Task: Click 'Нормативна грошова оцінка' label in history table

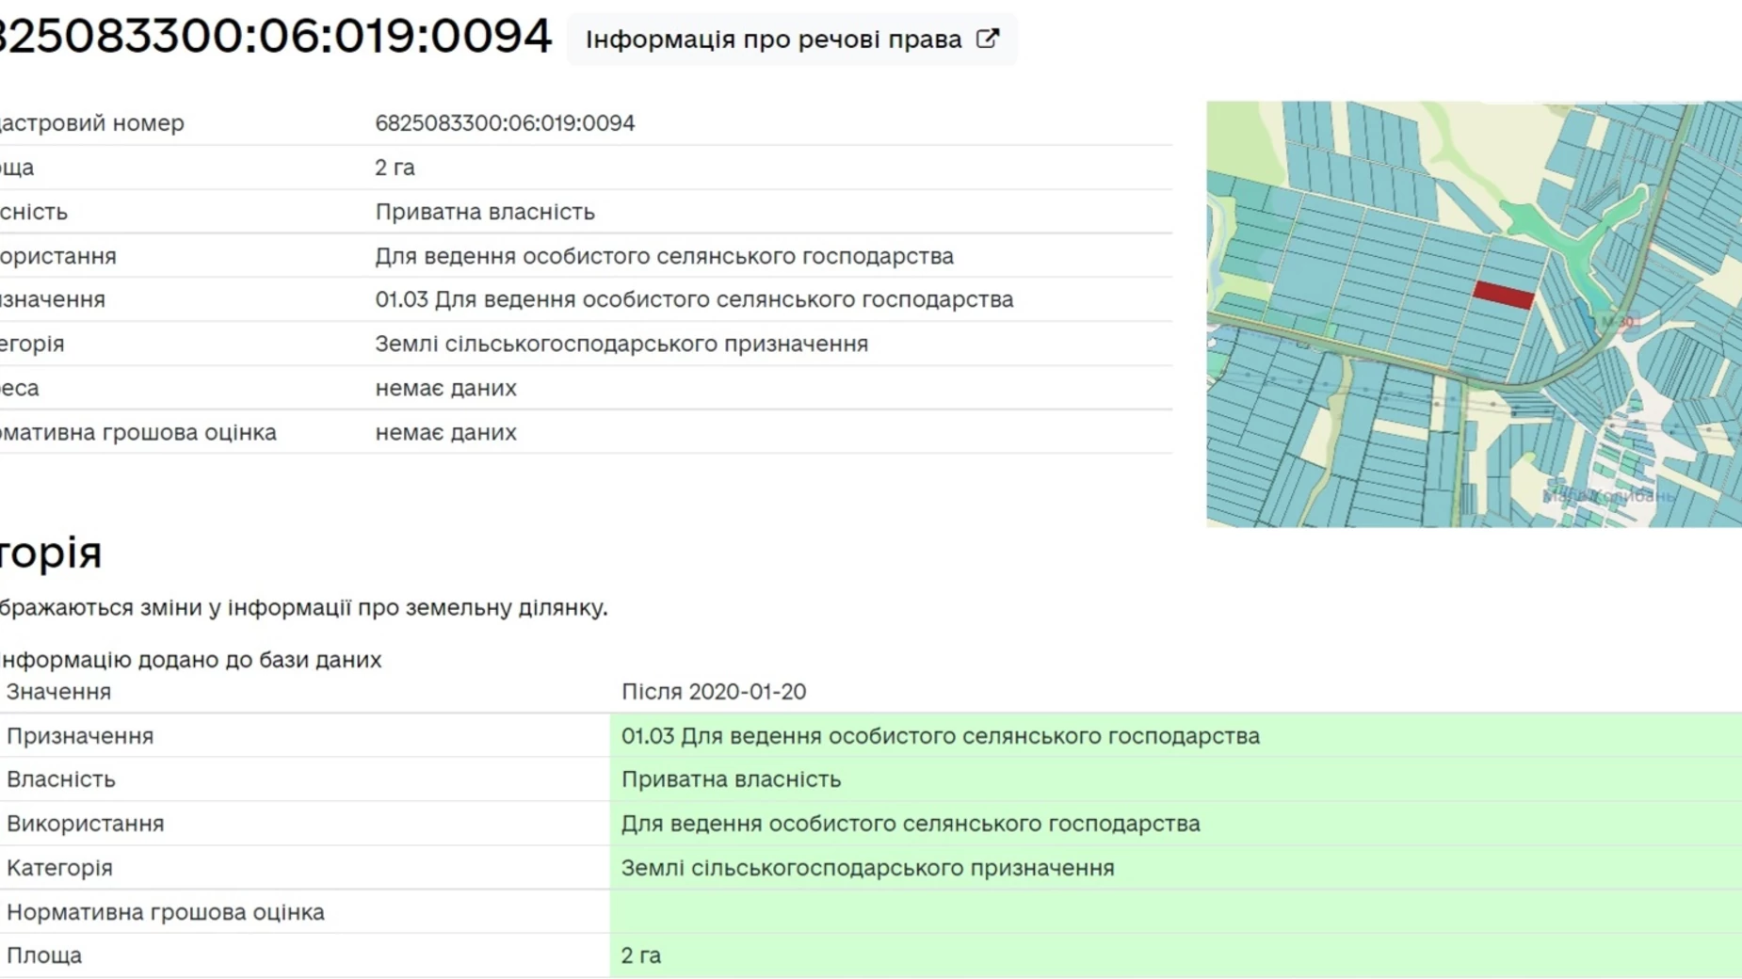Action: [166, 912]
